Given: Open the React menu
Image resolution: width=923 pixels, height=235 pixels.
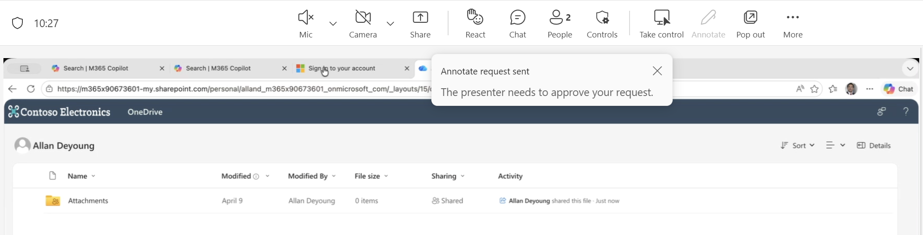Looking at the screenshot, I should [x=475, y=24].
